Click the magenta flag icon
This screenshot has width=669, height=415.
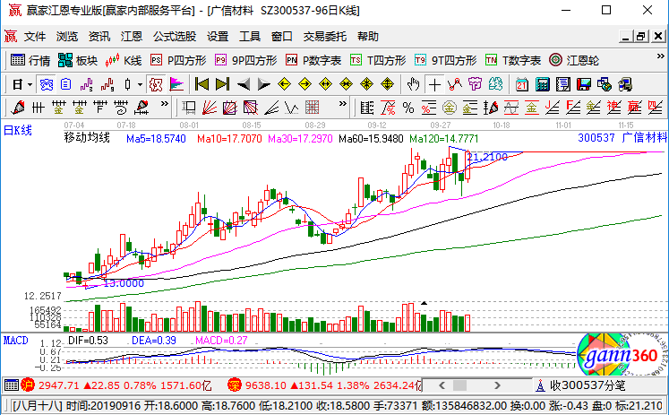point(176,84)
